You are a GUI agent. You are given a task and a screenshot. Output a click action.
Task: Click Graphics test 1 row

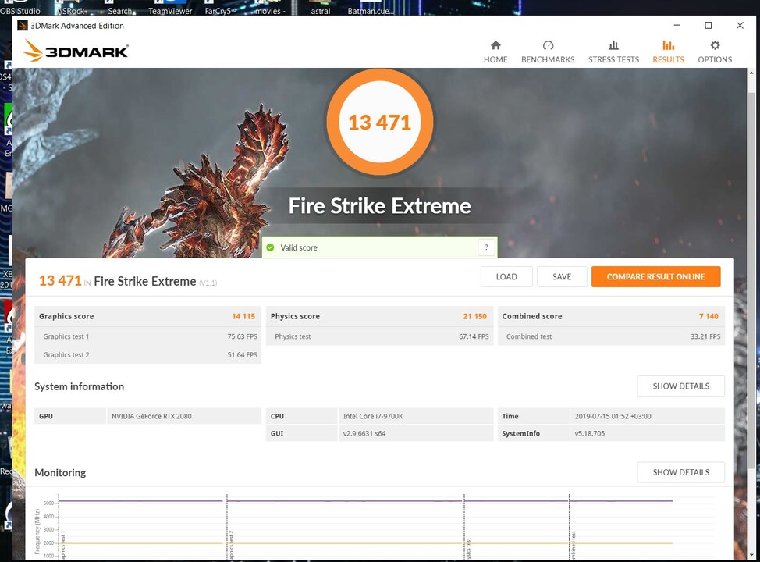tap(147, 336)
